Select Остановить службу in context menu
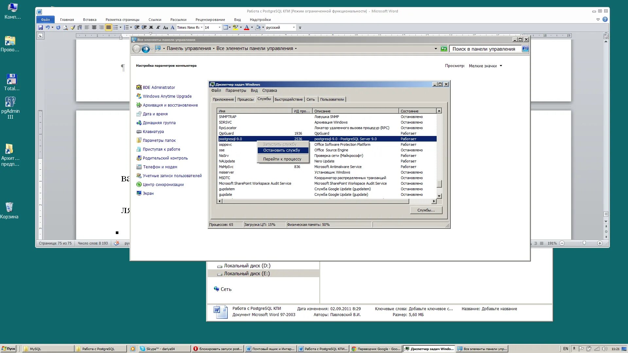 click(x=282, y=150)
